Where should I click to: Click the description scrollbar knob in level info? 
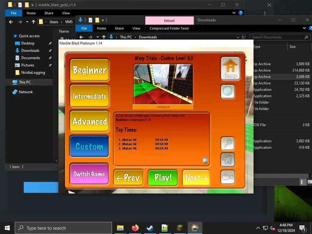[x=205, y=160]
